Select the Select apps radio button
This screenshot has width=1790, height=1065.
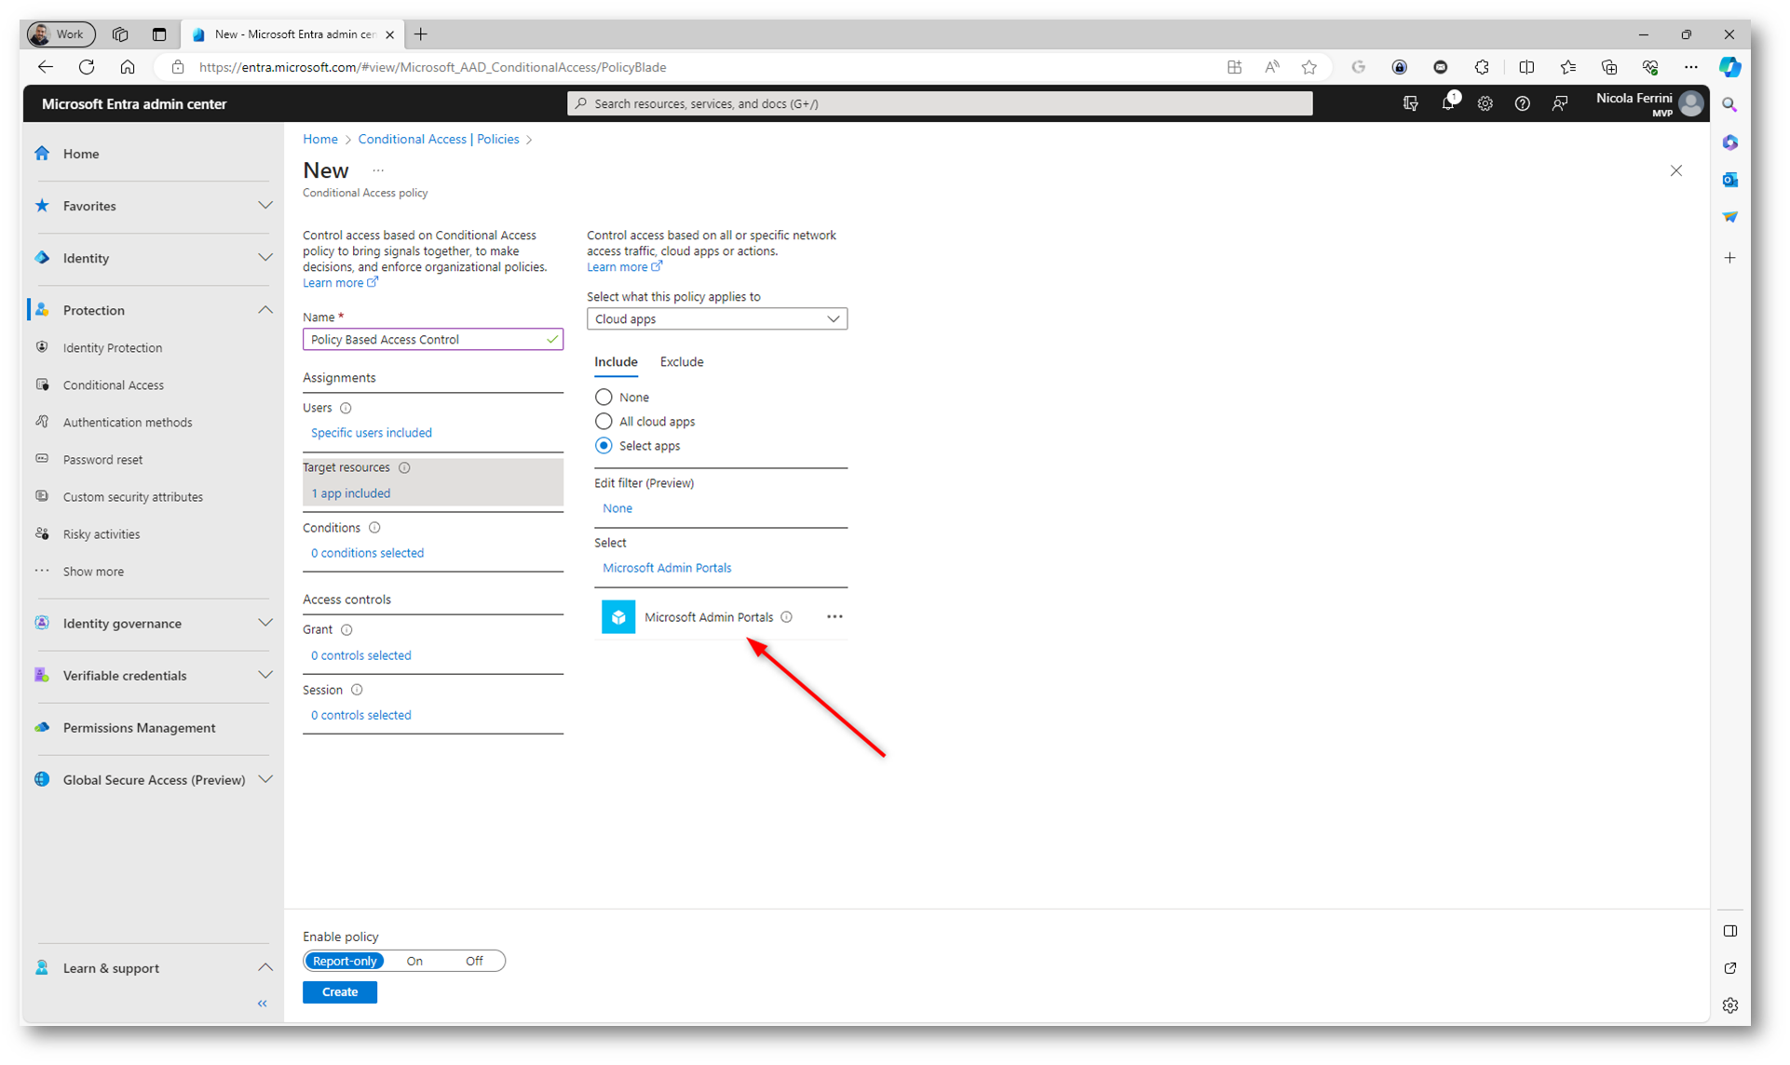click(x=603, y=446)
